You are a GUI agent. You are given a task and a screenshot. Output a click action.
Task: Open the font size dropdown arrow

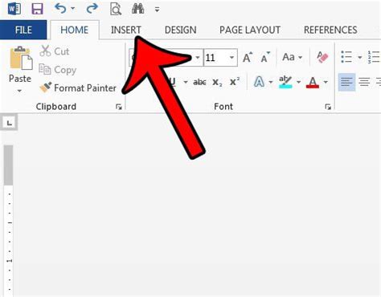pos(231,58)
